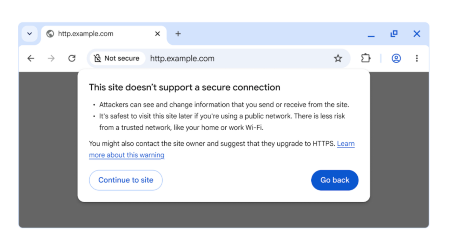Open the tab search chevron
The width and height of the screenshot is (449, 246).
coord(30,34)
